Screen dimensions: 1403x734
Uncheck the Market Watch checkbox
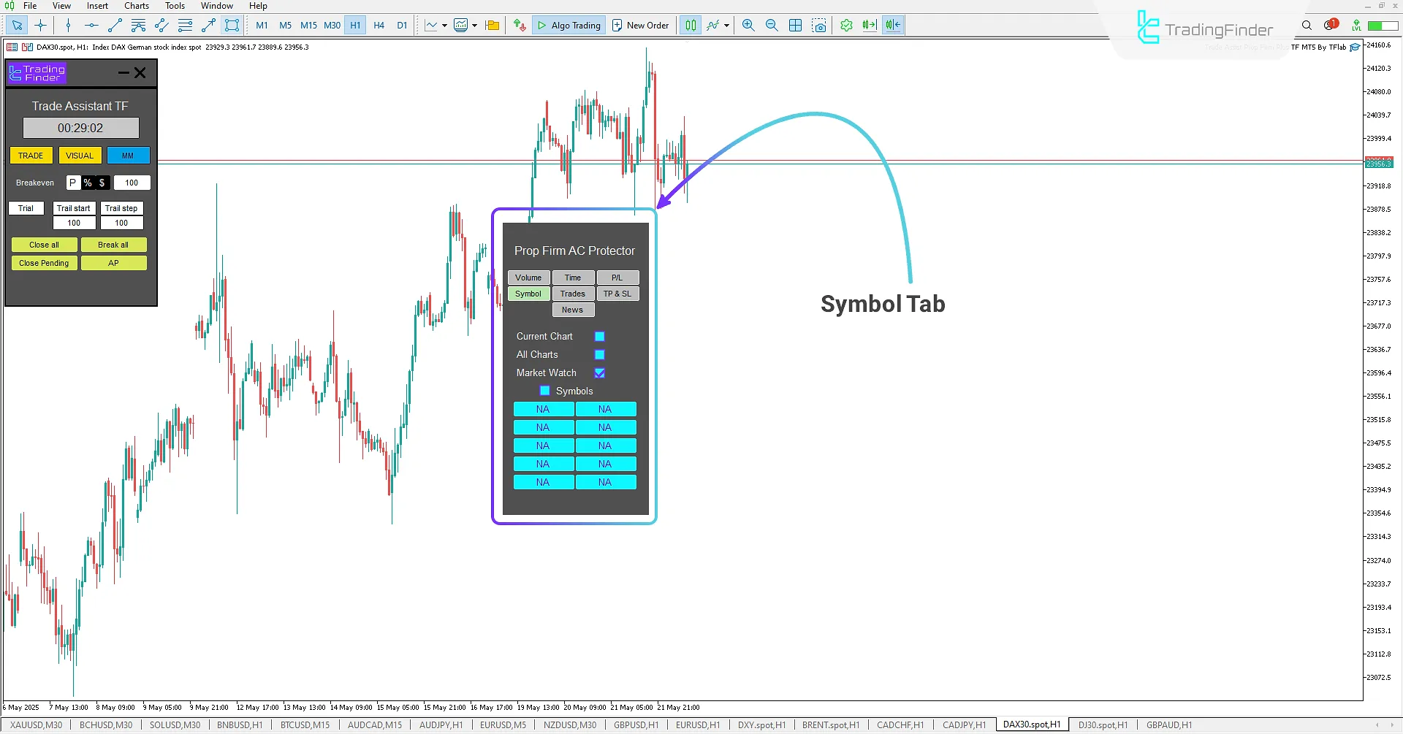coord(599,372)
